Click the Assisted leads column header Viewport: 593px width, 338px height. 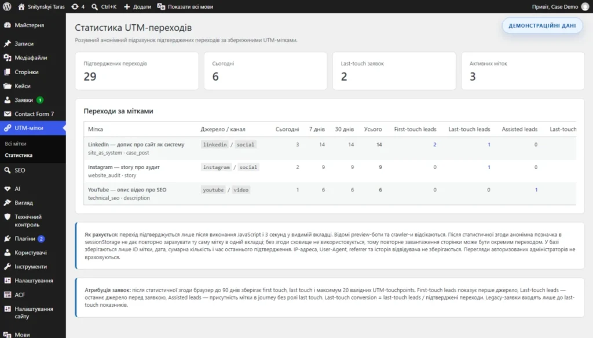pyautogui.click(x=519, y=129)
